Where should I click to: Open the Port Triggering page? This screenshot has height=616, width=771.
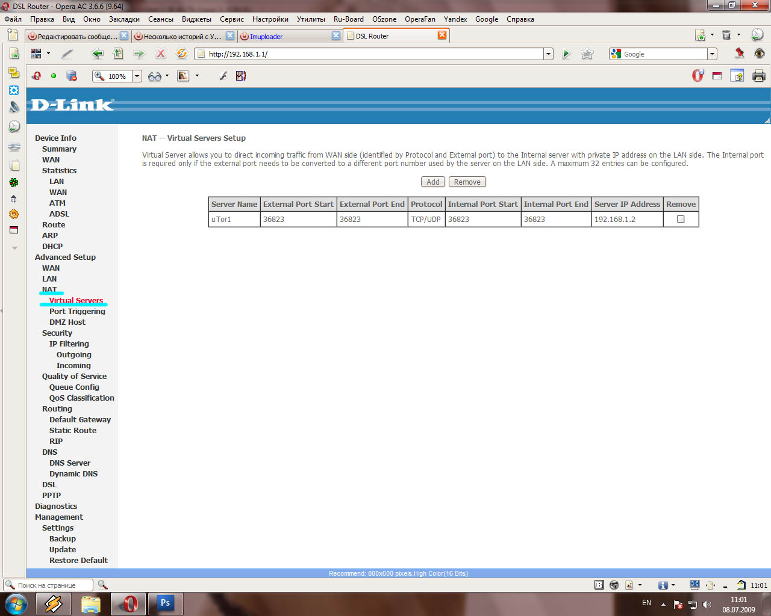[77, 312]
